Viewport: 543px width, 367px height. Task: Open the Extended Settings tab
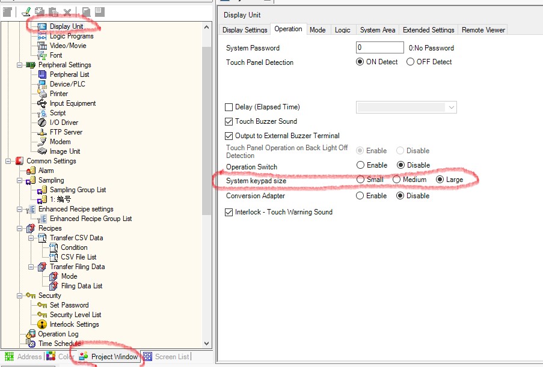click(x=428, y=29)
